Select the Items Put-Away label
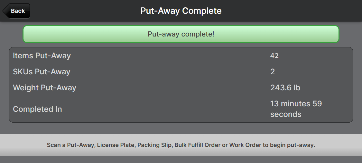This screenshot has height=163, width=362. pos(42,56)
